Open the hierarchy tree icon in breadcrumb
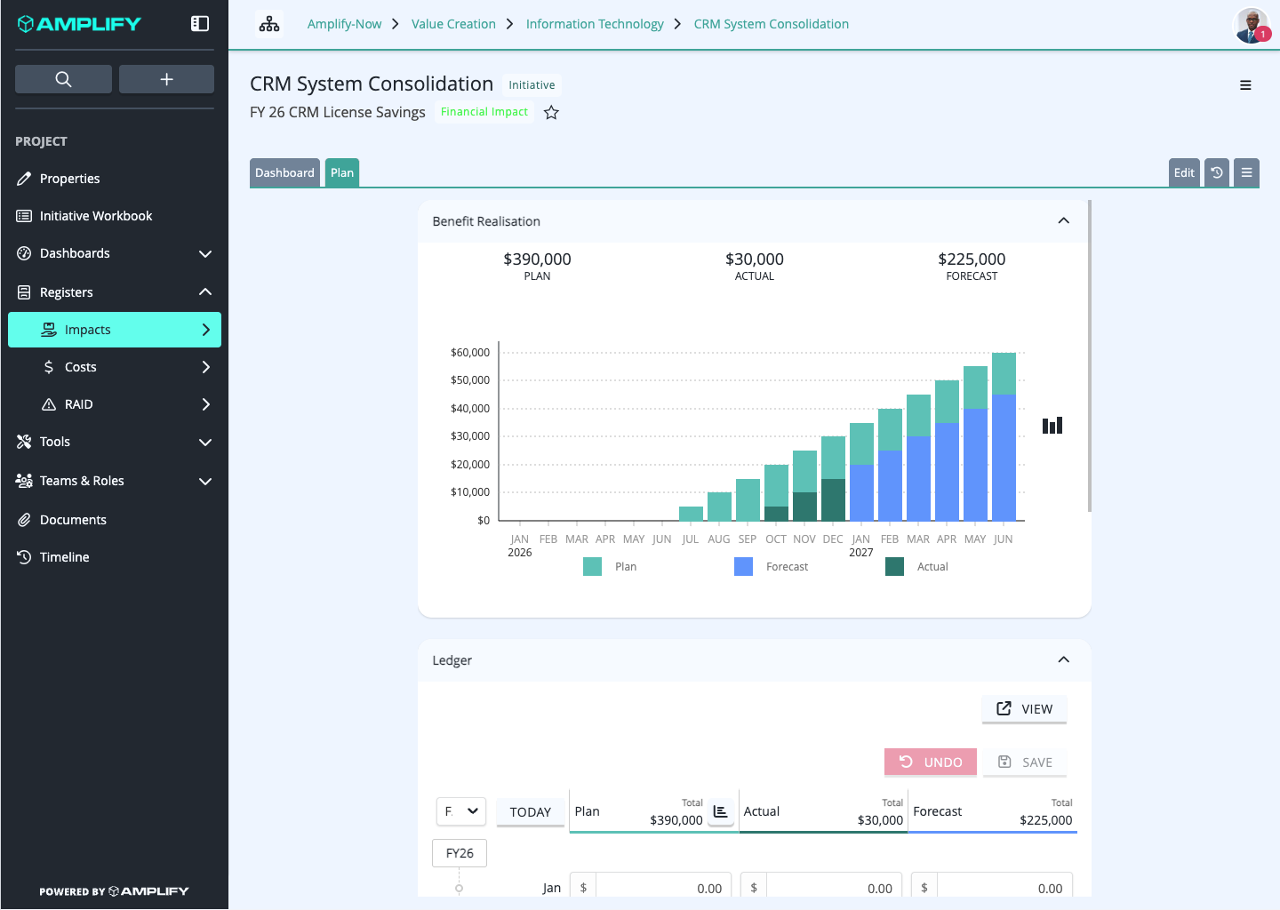The width and height of the screenshot is (1280, 910). [x=269, y=24]
